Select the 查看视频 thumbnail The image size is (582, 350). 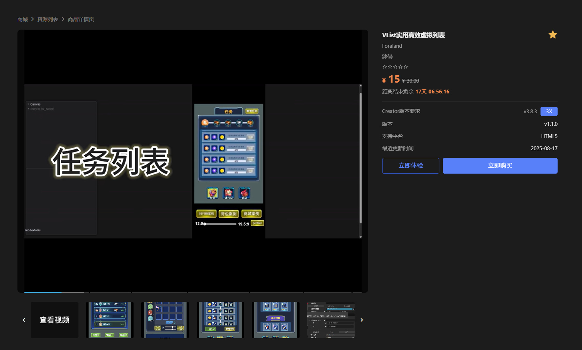click(54, 320)
